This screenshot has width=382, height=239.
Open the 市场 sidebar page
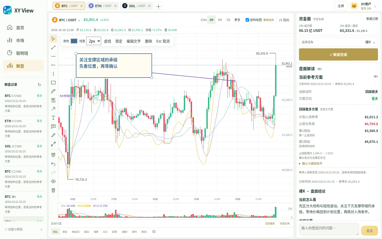tap(23, 40)
